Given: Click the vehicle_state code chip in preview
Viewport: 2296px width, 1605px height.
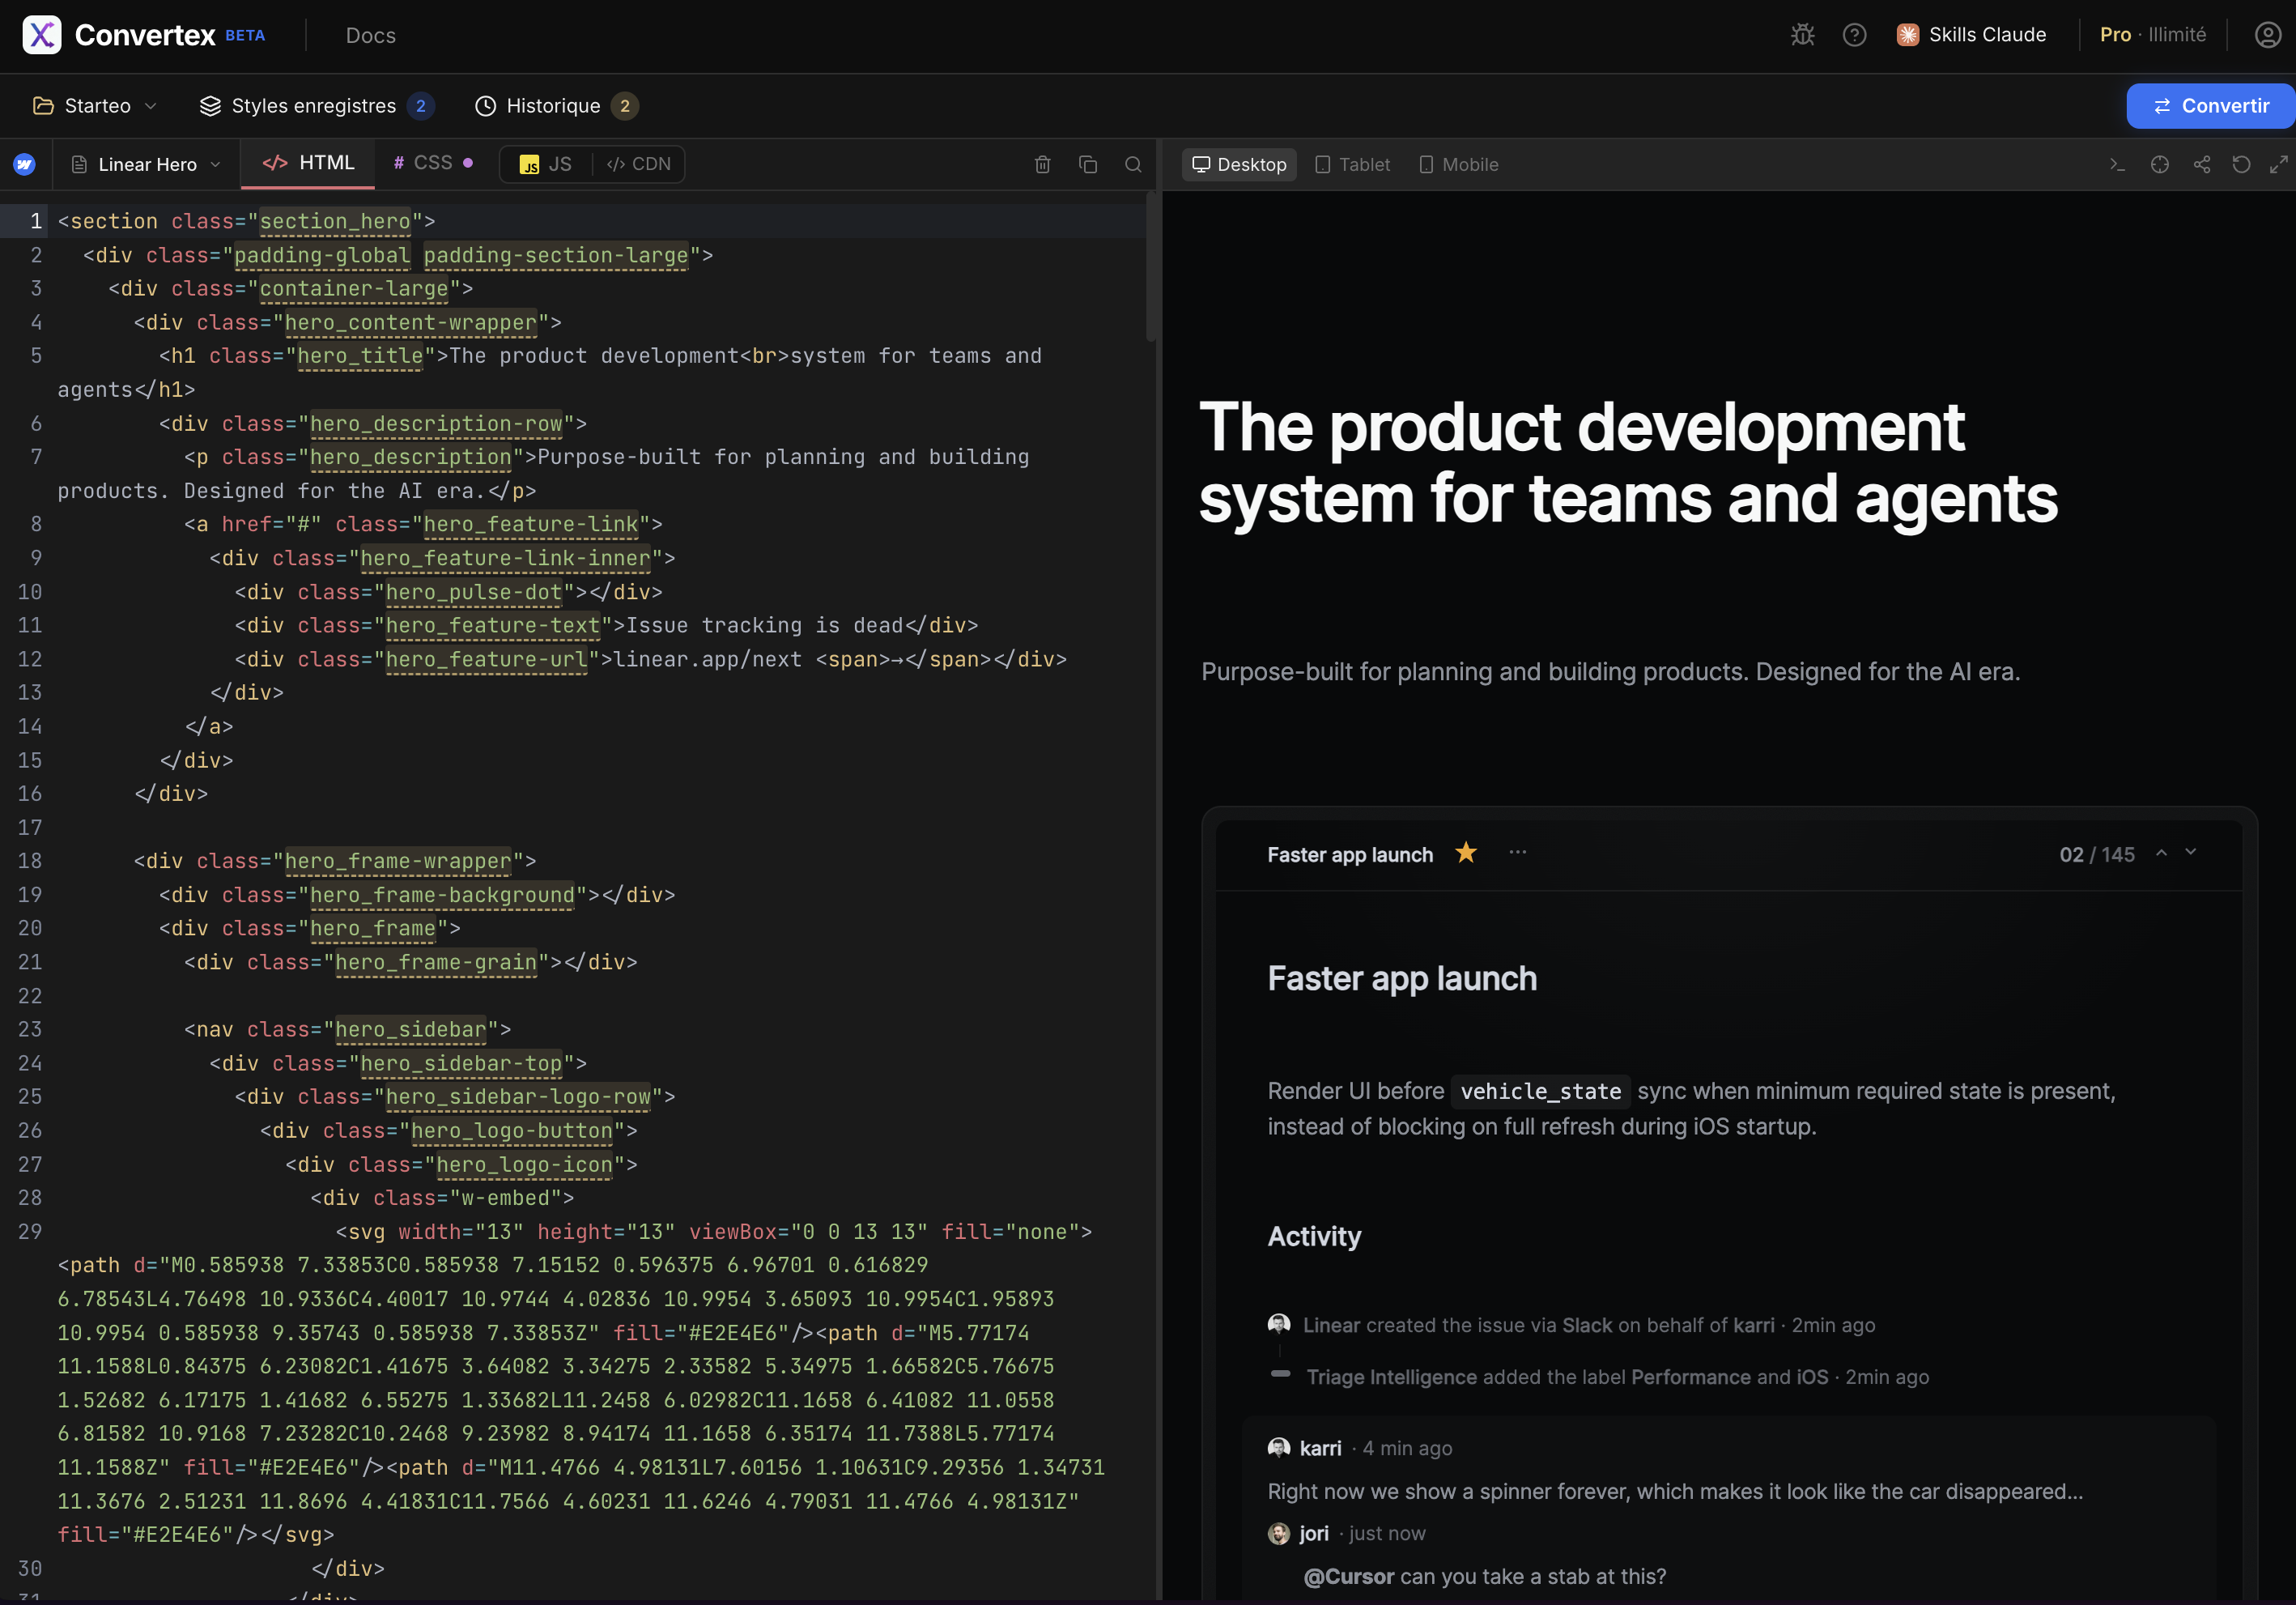Looking at the screenshot, I should [1540, 1091].
